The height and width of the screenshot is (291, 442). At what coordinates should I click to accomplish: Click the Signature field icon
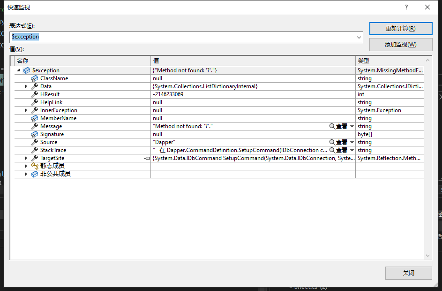[35, 134]
